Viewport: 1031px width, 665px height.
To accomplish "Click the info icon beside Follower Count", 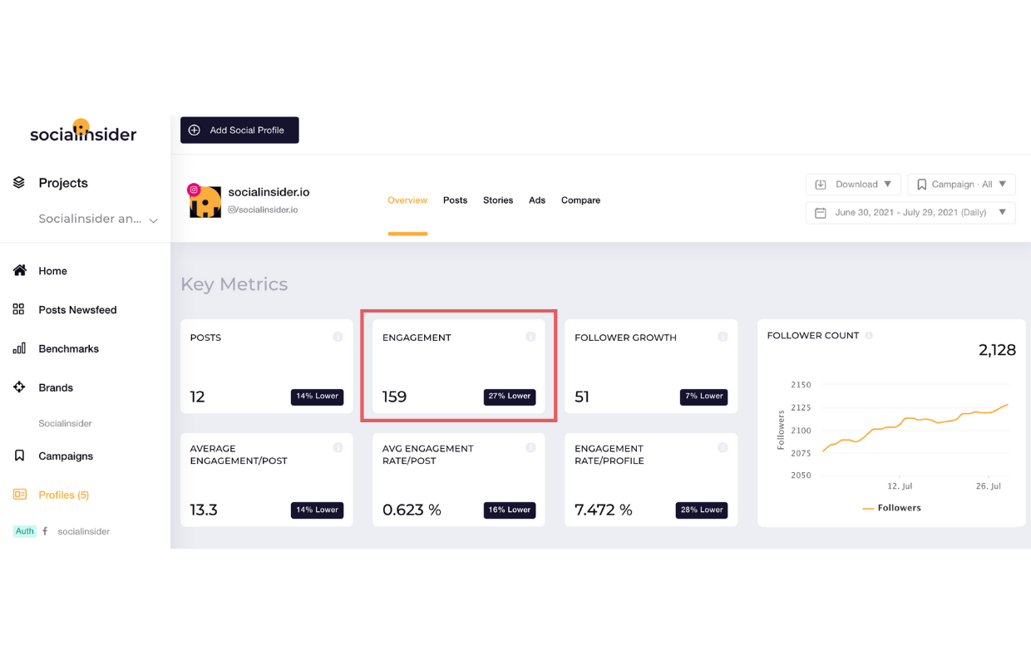I will tap(869, 336).
